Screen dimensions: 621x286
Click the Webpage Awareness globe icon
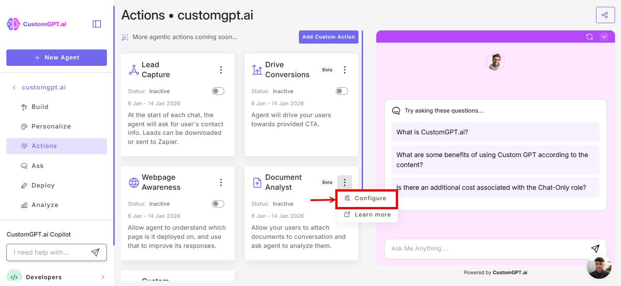click(134, 182)
